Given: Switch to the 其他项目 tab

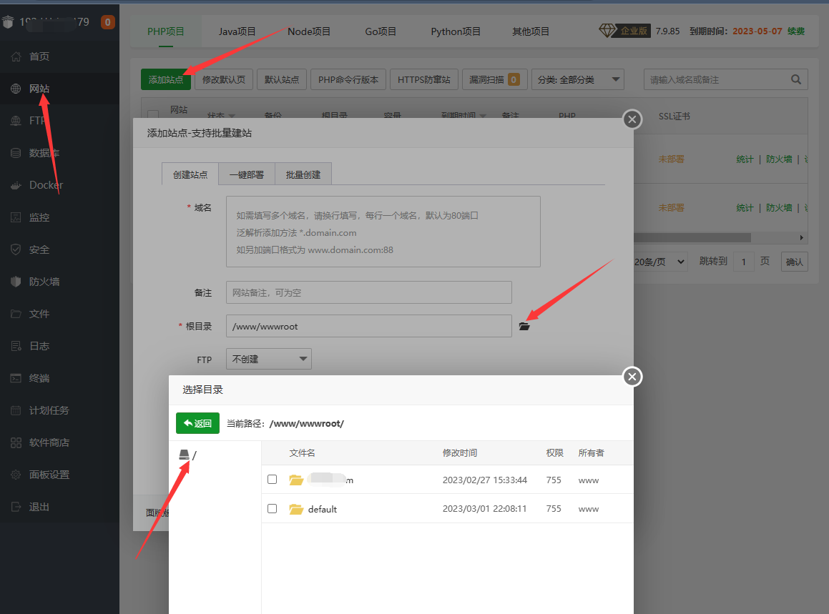Looking at the screenshot, I should tap(530, 31).
